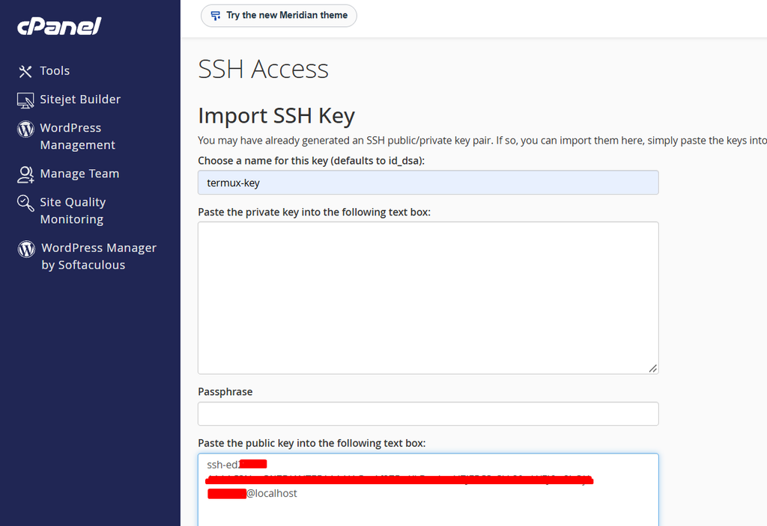Open Site Quality Monitoring

73,211
